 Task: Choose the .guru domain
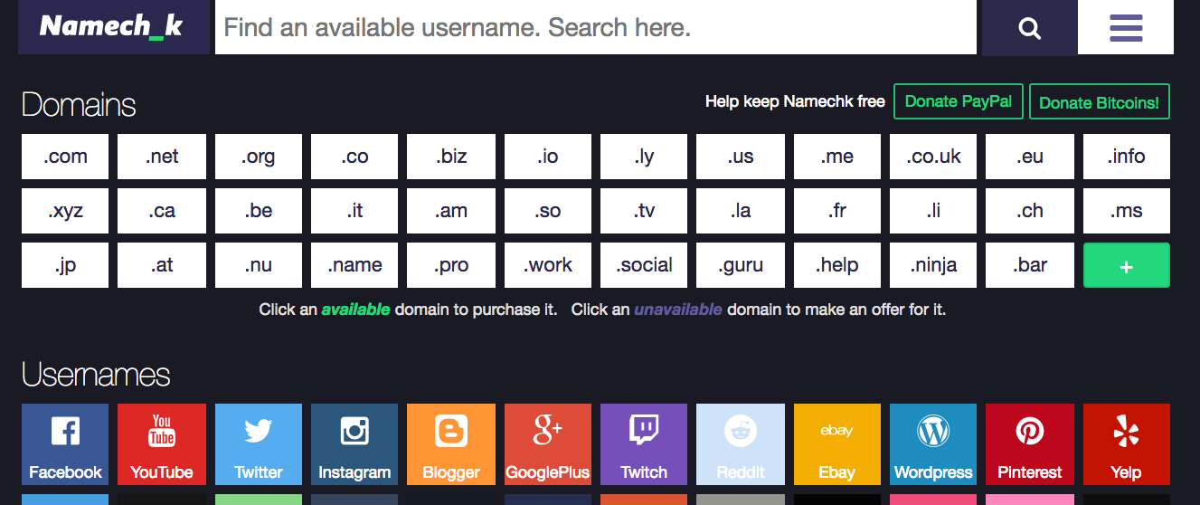(741, 265)
